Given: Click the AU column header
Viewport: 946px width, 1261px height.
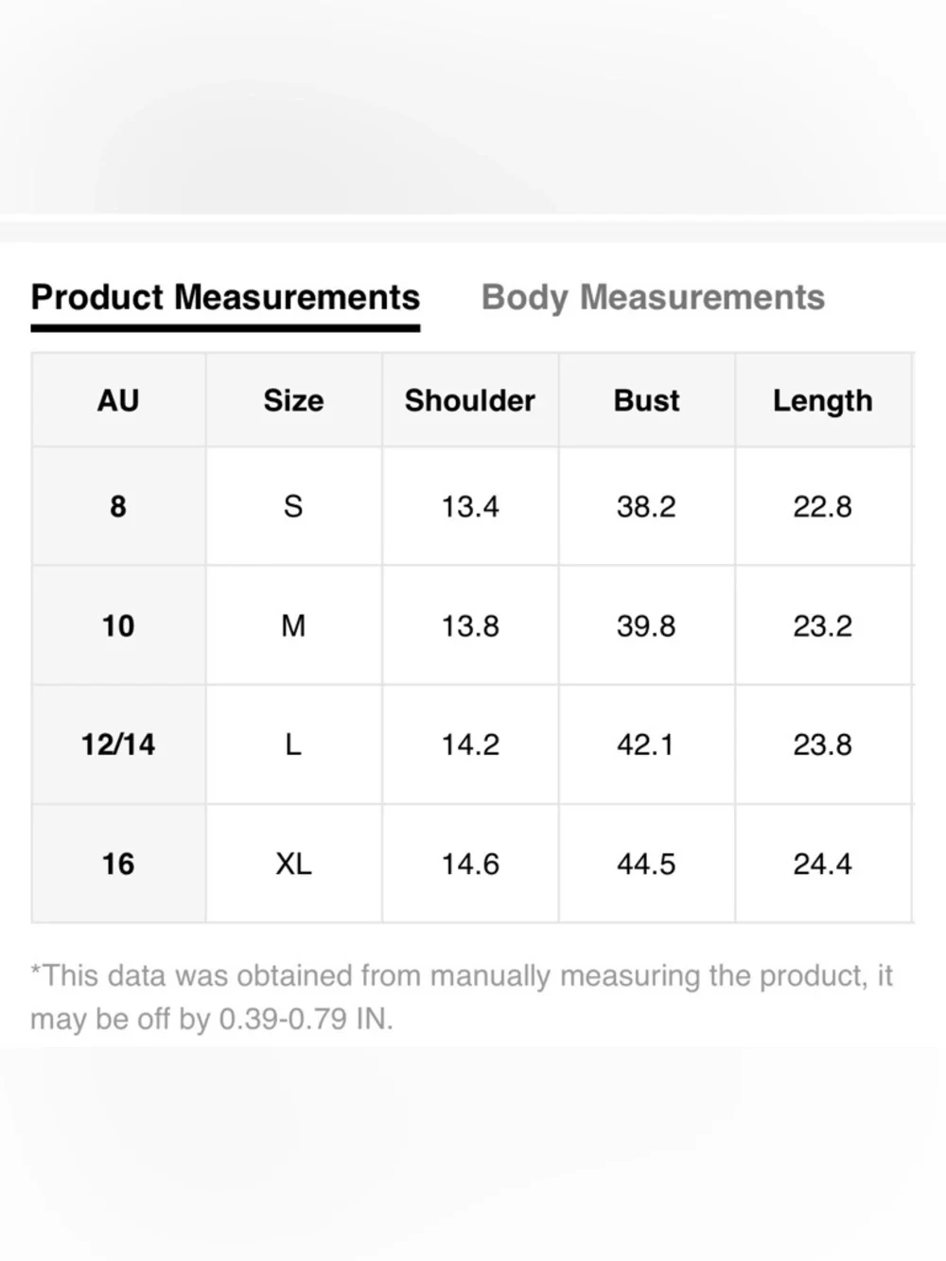Looking at the screenshot, I should tap(118, 400).
